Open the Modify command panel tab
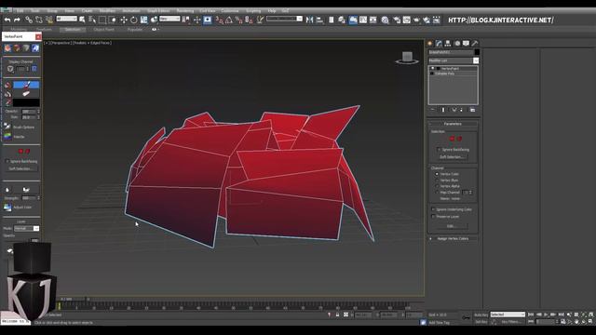 coord(439,44)
